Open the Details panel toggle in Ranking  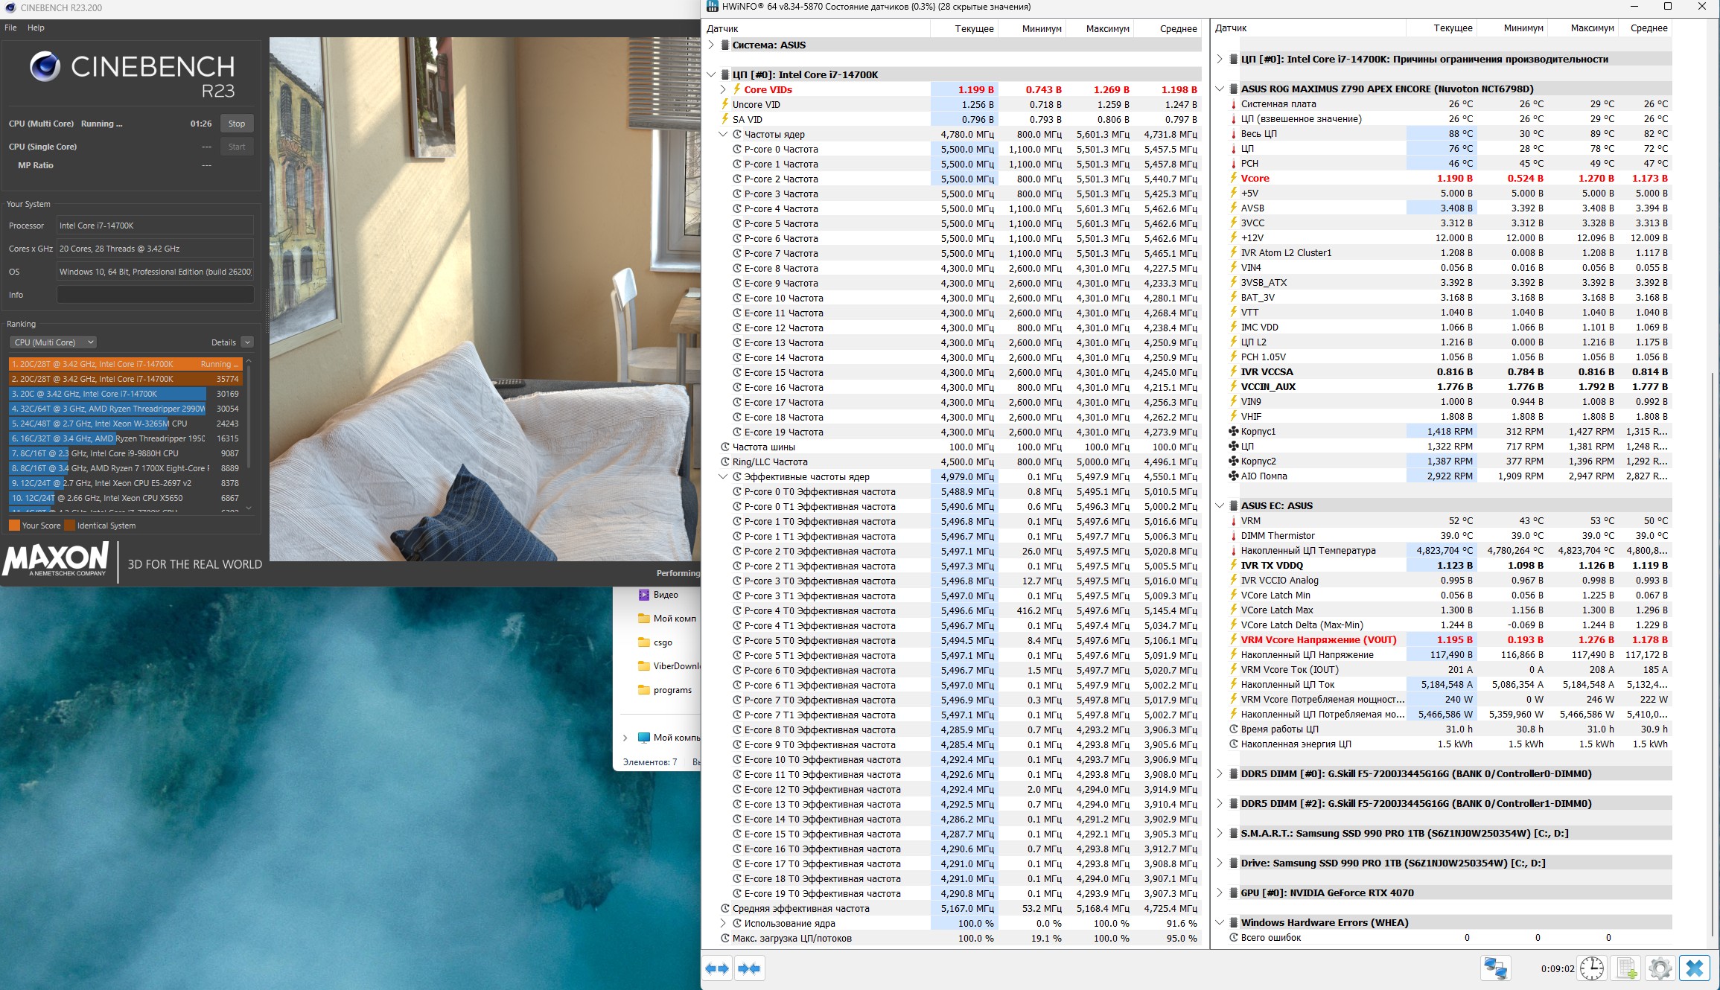click(247, 342)
